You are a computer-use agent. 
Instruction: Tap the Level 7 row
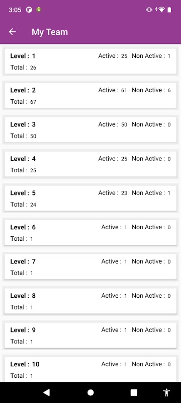click(x=90, y=266)
